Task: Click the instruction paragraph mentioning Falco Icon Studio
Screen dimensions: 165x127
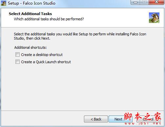Action: (80, 36)
